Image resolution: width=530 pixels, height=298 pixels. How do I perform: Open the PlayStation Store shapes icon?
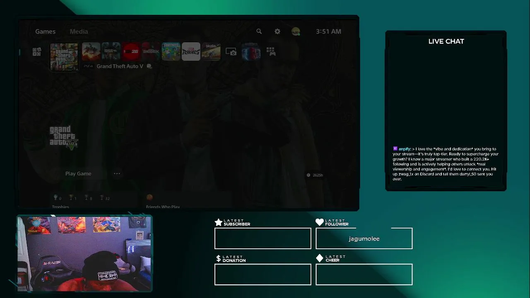click(x=37, y=52)
